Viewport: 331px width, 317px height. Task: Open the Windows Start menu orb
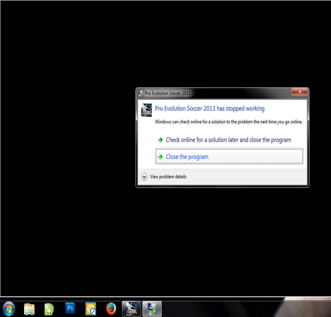point(9,309)
